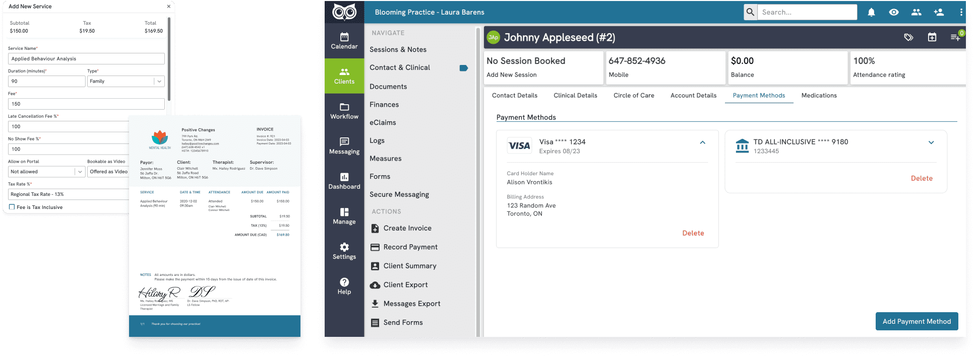Check the Fee is Tax Inclusive checkbox
The height and width of the screenshot is (357, 976).
pyautogui.click(x=12, y=207)
